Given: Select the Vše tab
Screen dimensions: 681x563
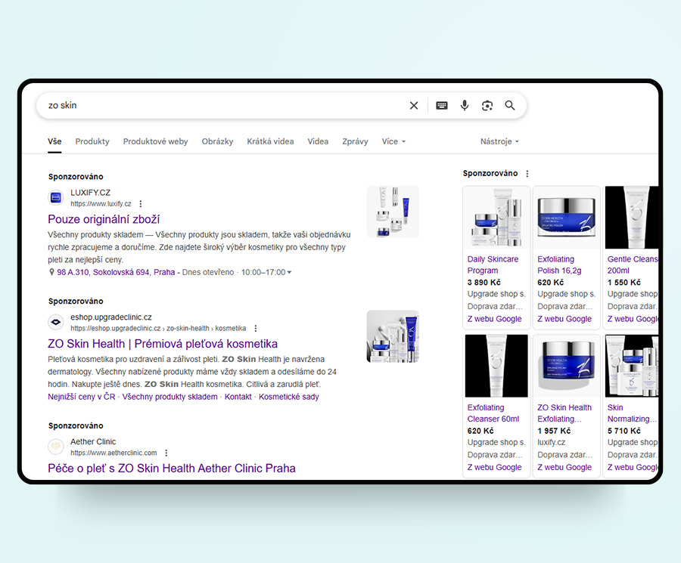Looking at the screenshot, I should (54, 141).
